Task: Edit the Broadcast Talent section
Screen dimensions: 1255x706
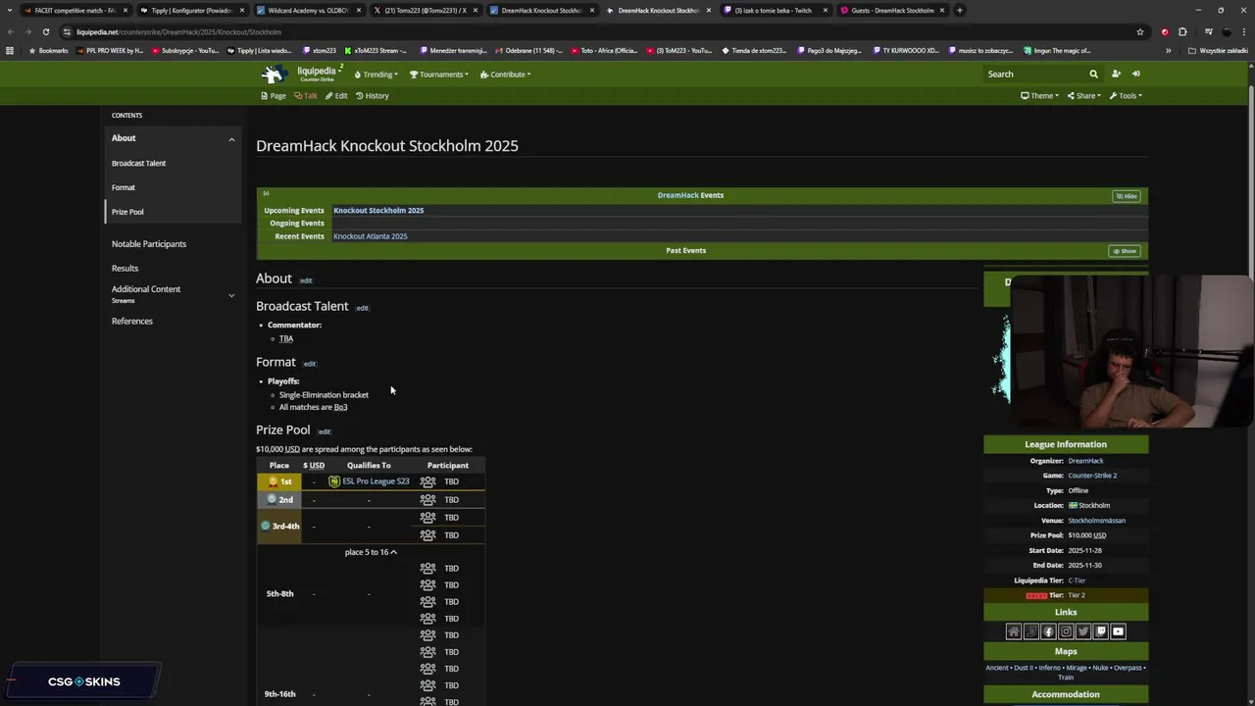Action: pyautogui.click(x=362, y=308)
